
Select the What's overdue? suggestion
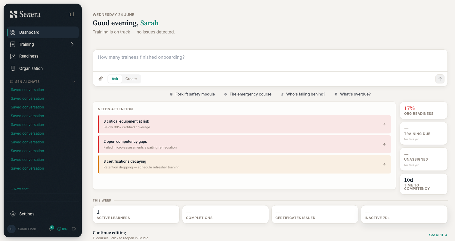(352, 94)
